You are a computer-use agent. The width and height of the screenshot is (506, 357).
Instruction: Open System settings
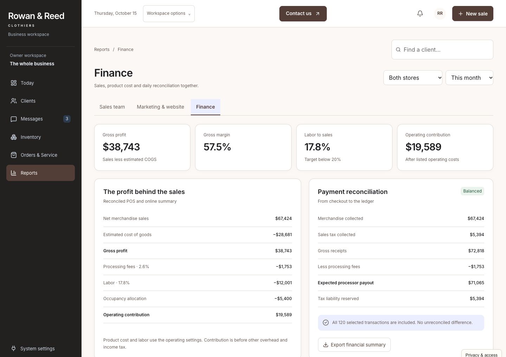click(x=40, y=349)
